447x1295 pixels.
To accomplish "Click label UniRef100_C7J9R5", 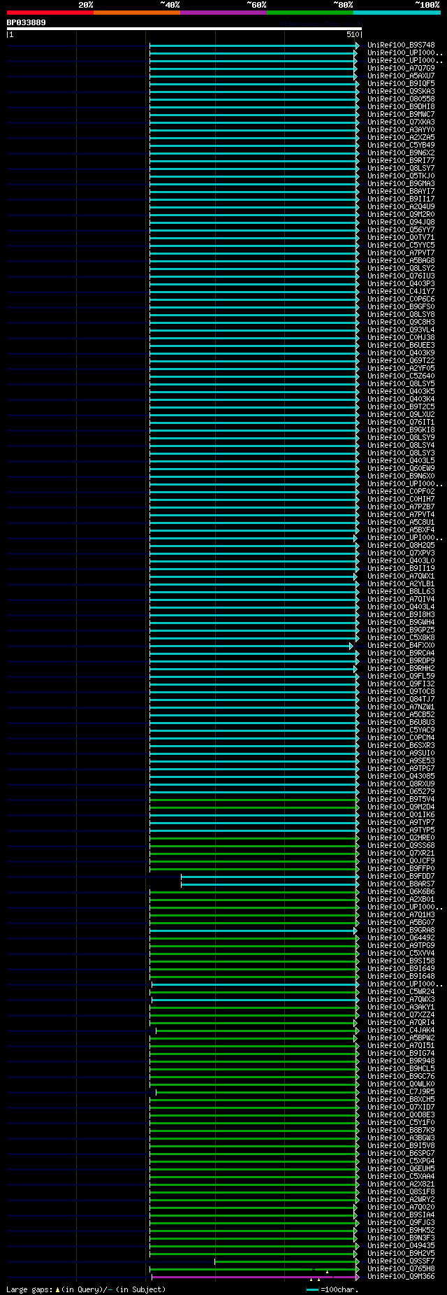I will click(x=401, y=1092).
